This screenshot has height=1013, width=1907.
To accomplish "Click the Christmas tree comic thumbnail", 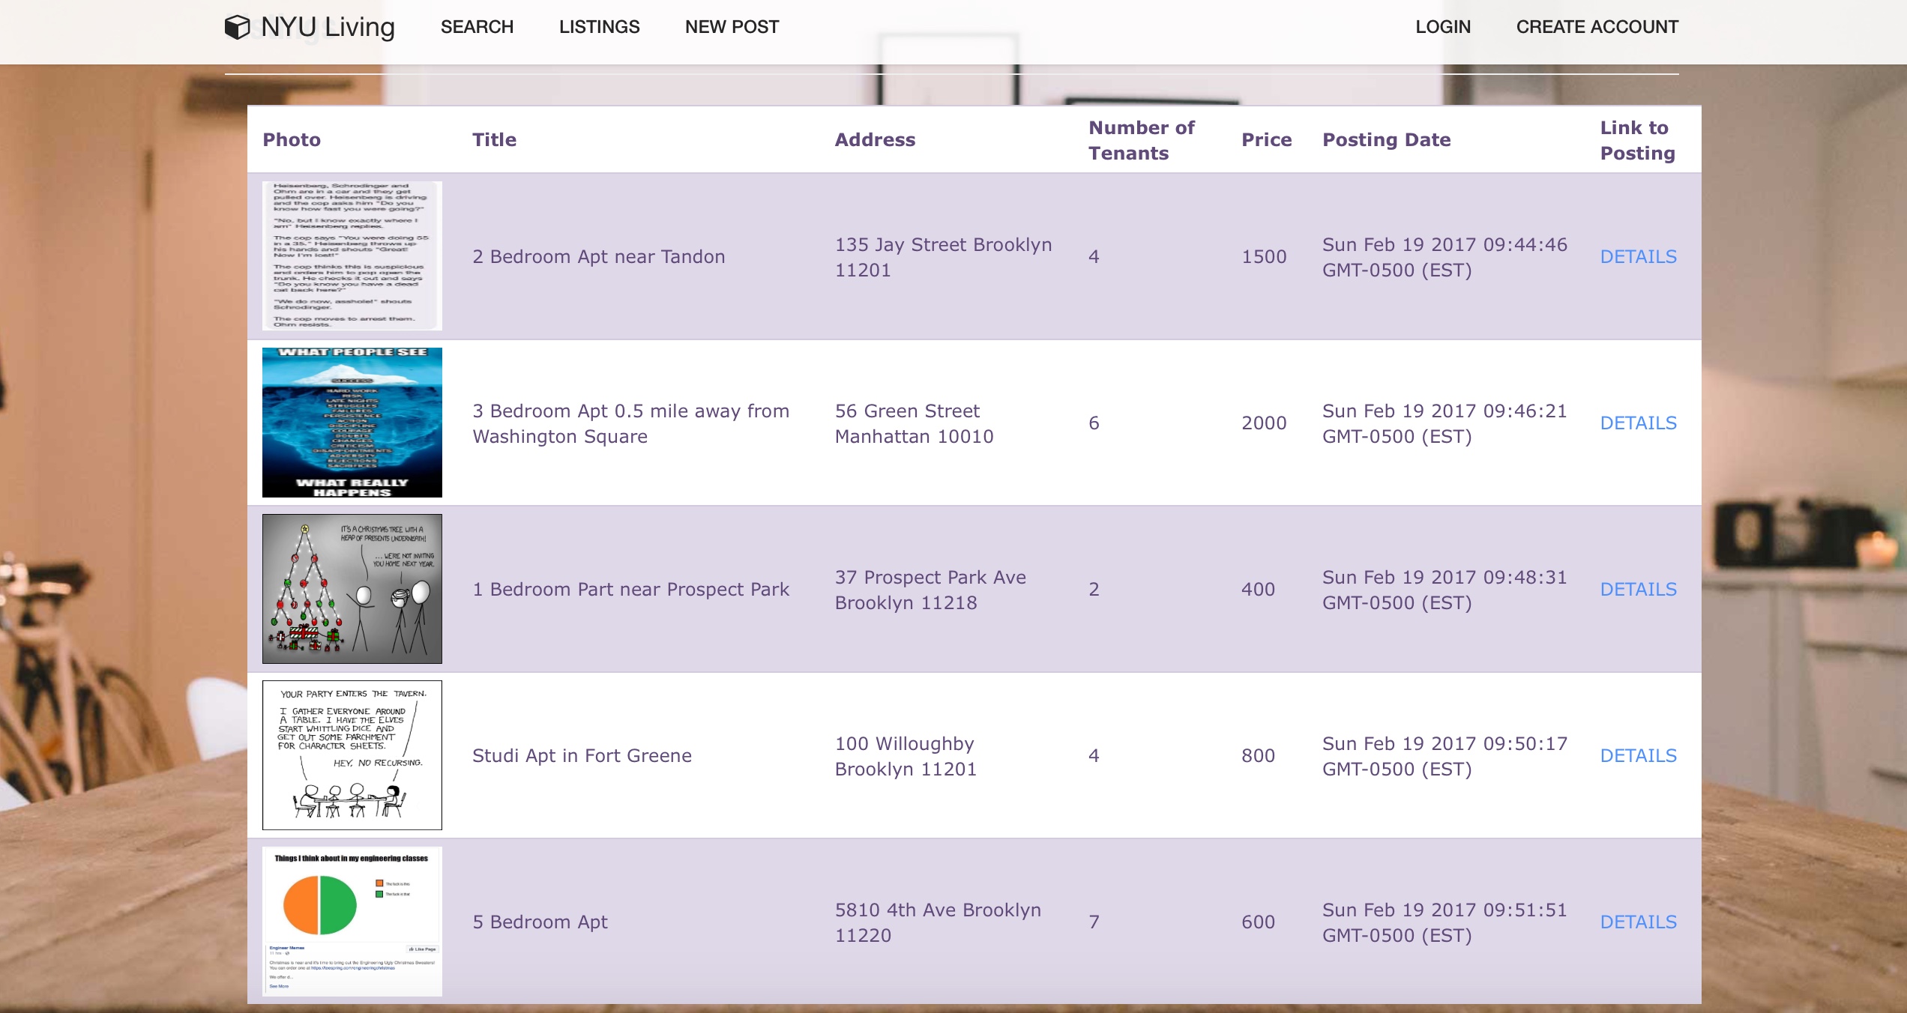I will (352, 589).
